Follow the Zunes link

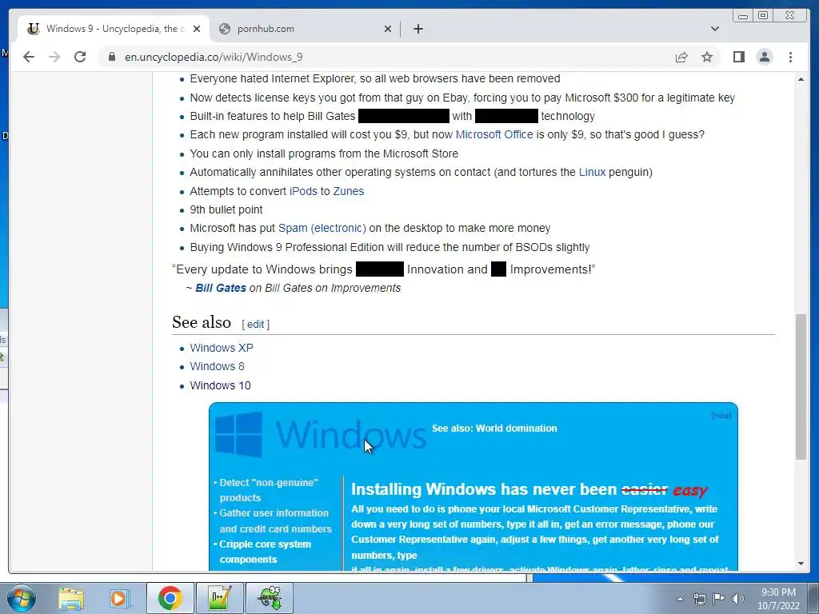[349, 191]
